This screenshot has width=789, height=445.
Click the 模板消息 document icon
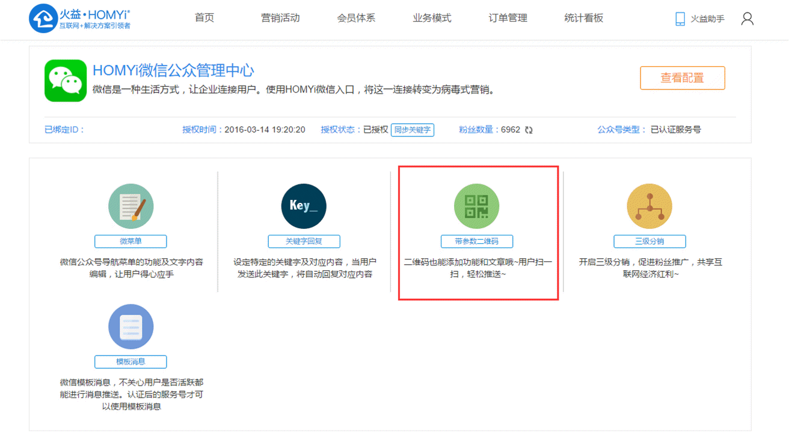pyautogui.click(x=130, y=327)
